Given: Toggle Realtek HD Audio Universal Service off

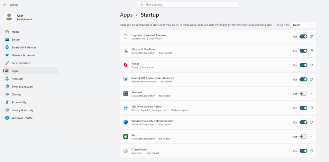Looking at the screenshot, I should pyautogui.click(x=303, y=79).
